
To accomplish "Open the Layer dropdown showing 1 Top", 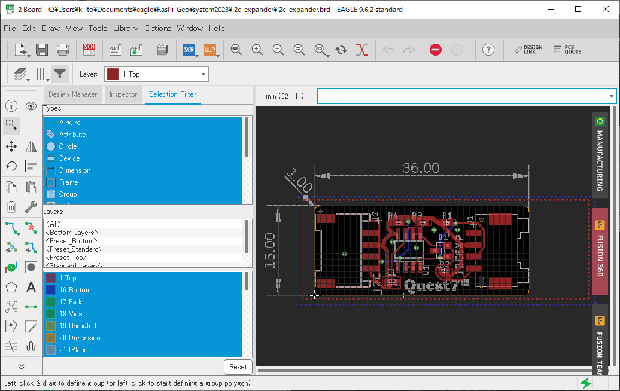I will pyautogui.click(x=156, y=74).
